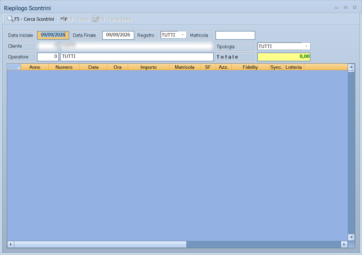The height and width of the screenshot is (255, 362).
Task: Click the Operatore name field showing TUTTI
Action: [137, 57]
